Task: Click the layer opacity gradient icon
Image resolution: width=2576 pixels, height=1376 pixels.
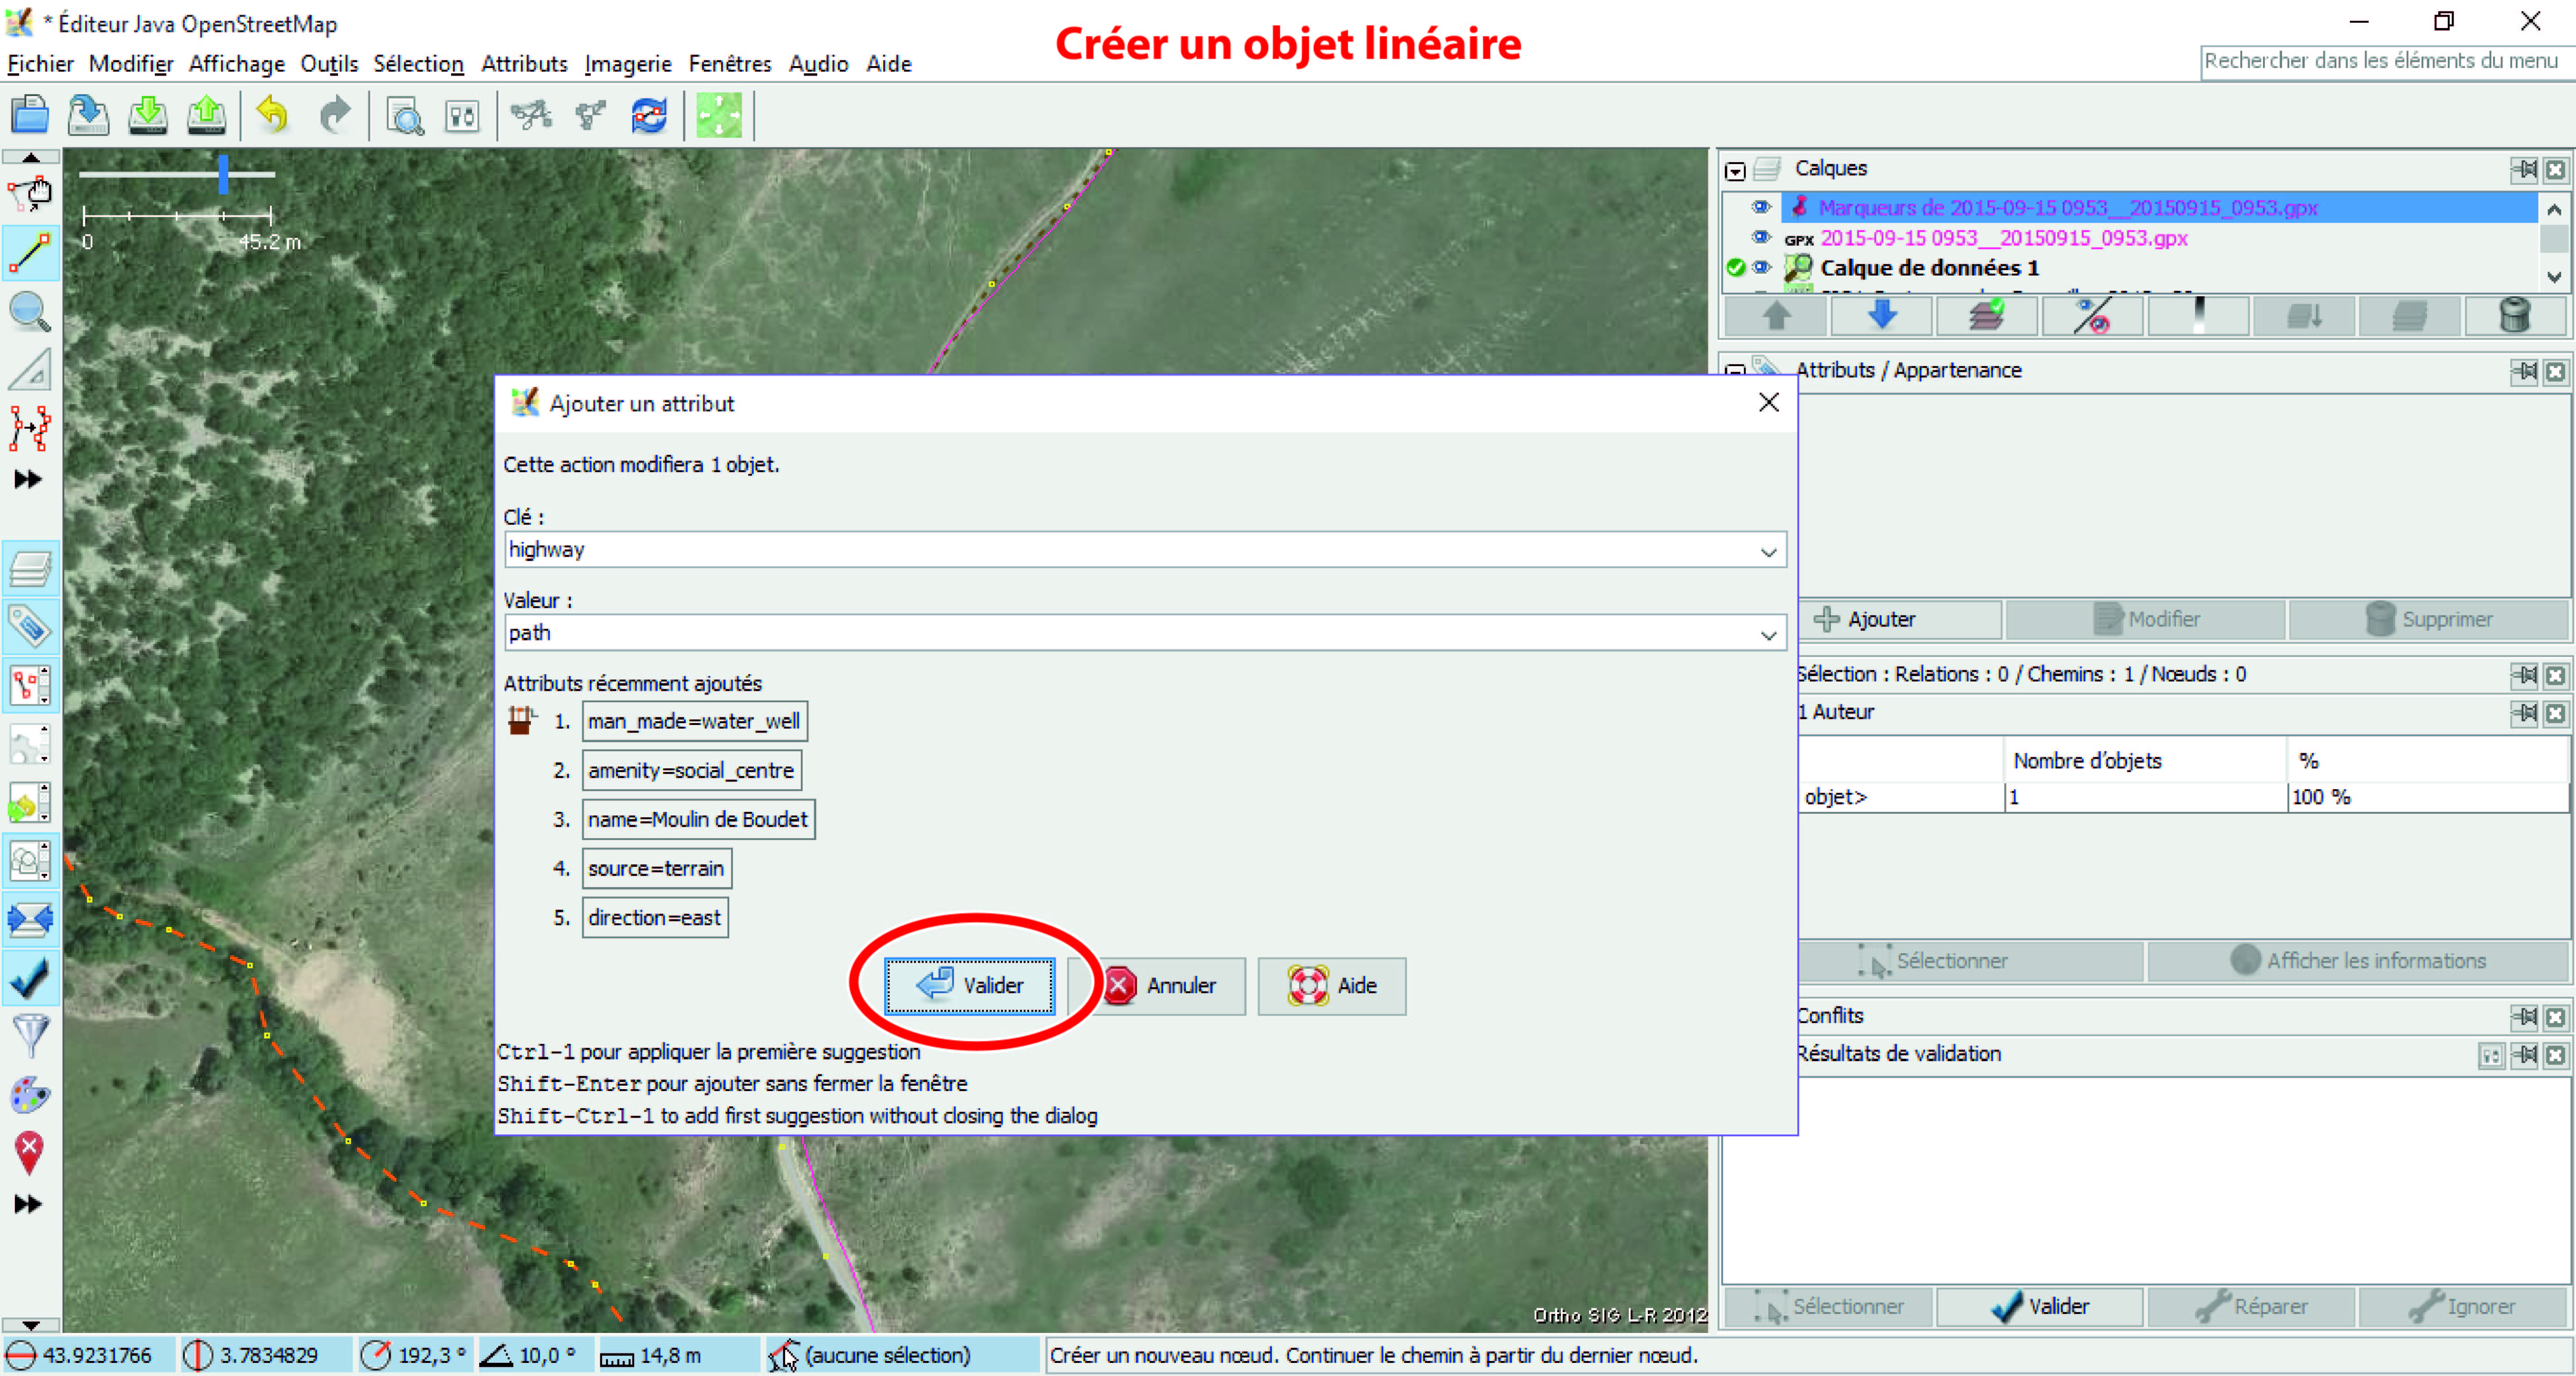Action: (2198, 316)
